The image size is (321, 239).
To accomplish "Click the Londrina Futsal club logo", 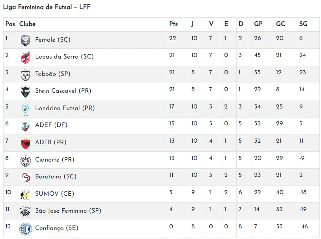I will 26,108.
